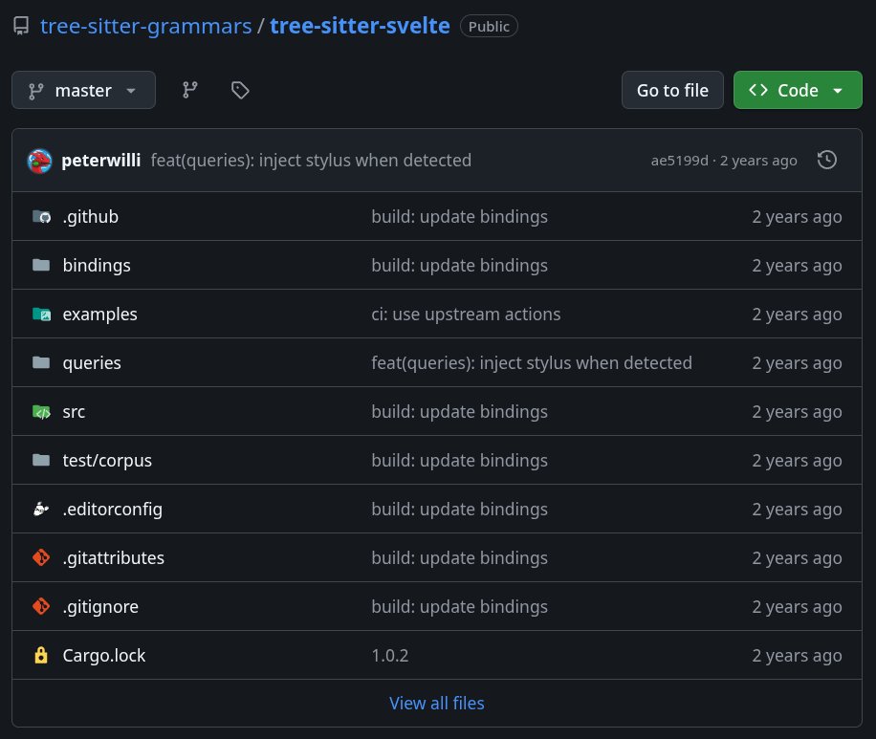Image resolution: width=876 pixels, height=739 pixels.
Task: Click the Go to file button
Action: click(672, 90)
